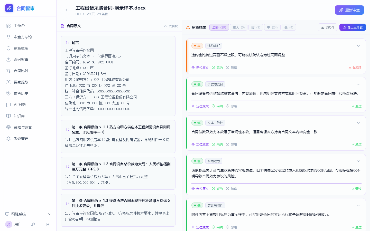Select the 中 (24) filter tab
The image size is (370, 231).
272,27
